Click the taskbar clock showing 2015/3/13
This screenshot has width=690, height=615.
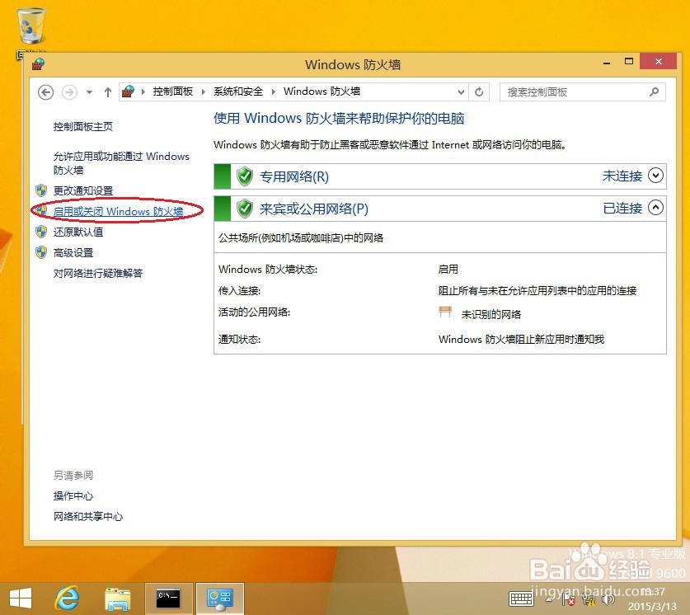(x=652, y=599)
